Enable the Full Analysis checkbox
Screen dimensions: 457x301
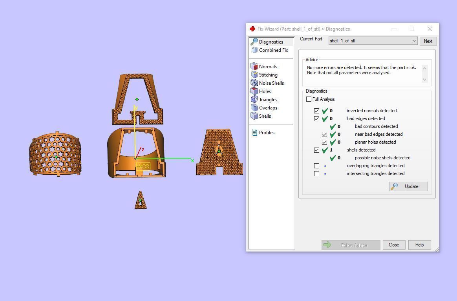[x=309, y=99]
